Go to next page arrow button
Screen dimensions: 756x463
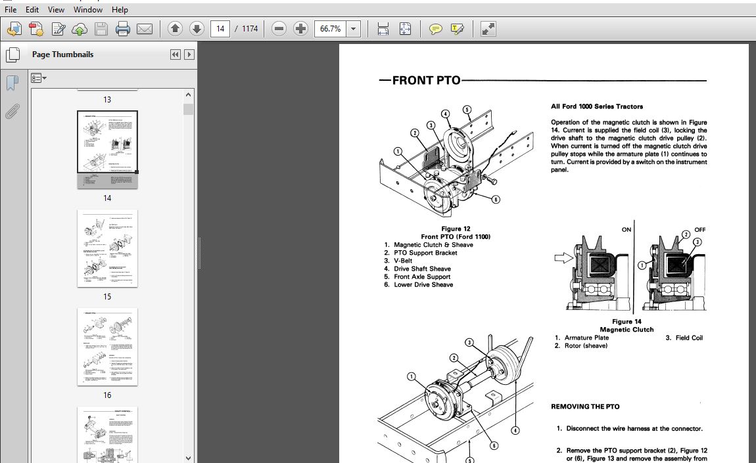pos(197,29)
